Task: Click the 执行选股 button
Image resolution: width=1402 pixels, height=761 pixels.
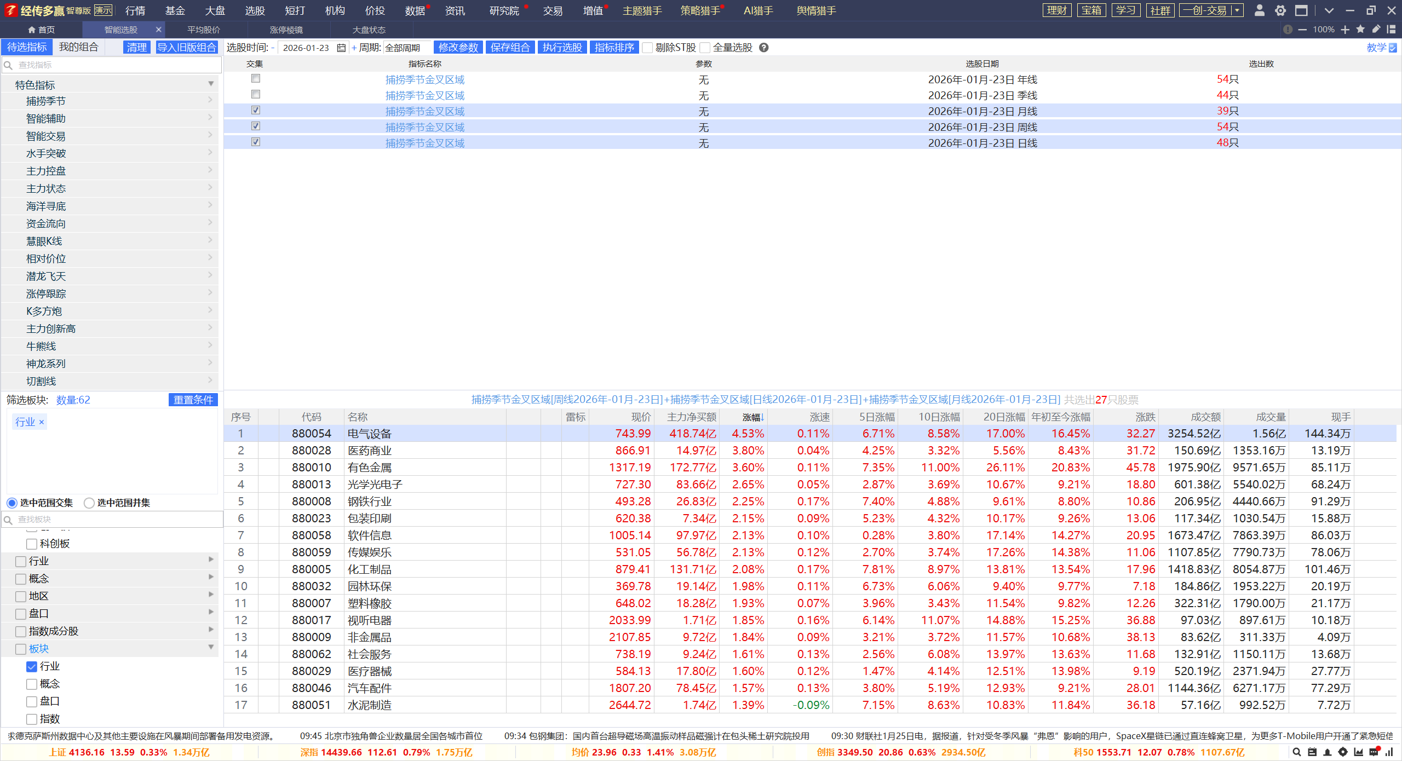Action: [562, 48]
